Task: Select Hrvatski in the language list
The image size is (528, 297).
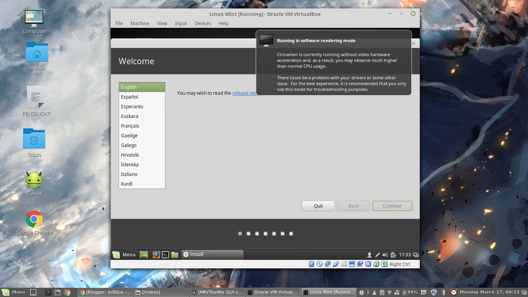Action: pos(142,155)
